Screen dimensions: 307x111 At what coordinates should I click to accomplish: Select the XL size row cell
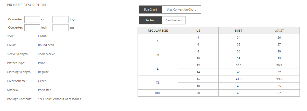pos(158,82)
